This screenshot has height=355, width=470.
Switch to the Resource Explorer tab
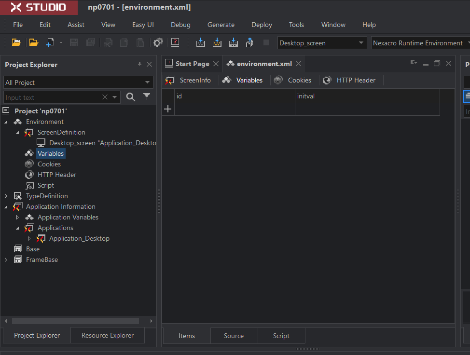[108, 336]
